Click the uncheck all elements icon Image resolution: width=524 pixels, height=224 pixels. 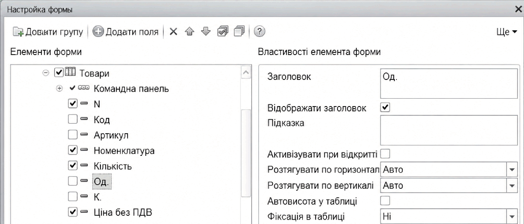coord(238,32)
